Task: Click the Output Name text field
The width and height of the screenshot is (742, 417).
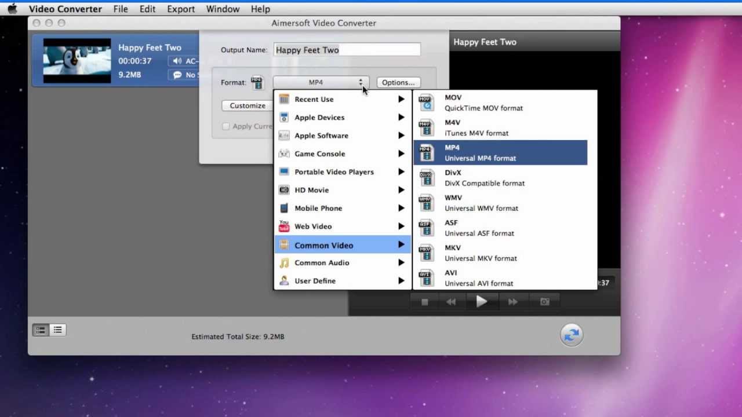Action: coord(347,50)
